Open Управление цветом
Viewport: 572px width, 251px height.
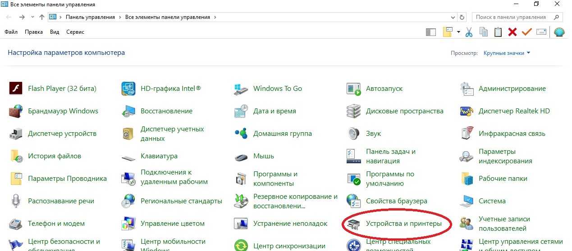click(163, 224)
